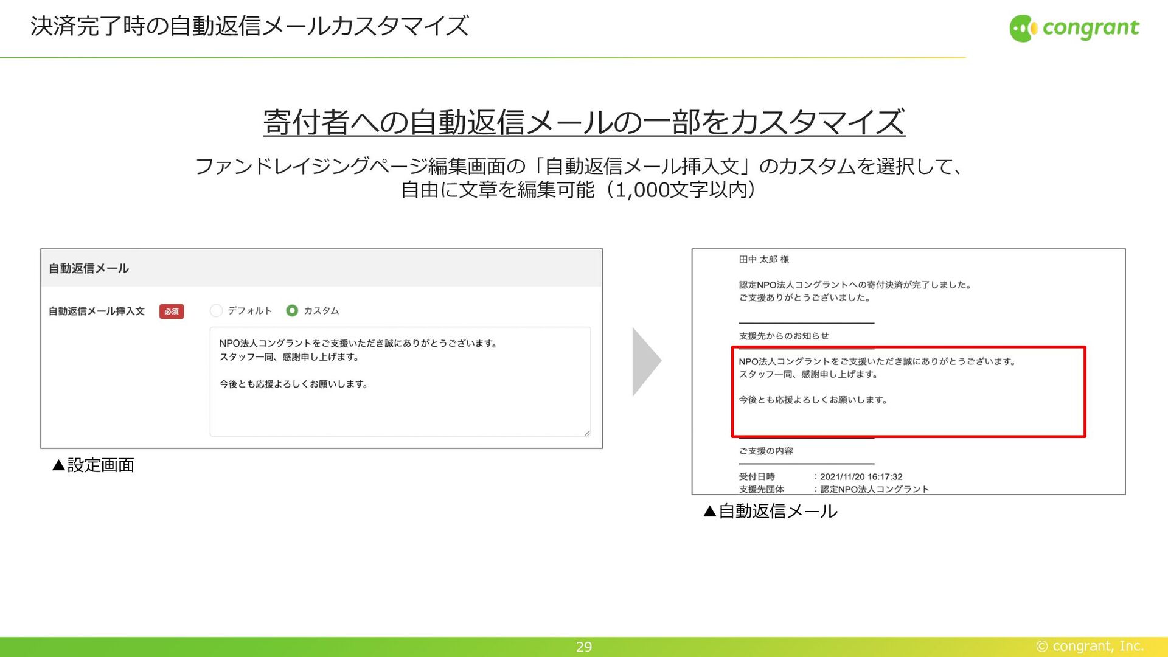Click the slide title 決済完了時の自動返信メールカスタマイズ

coord(249,26)
